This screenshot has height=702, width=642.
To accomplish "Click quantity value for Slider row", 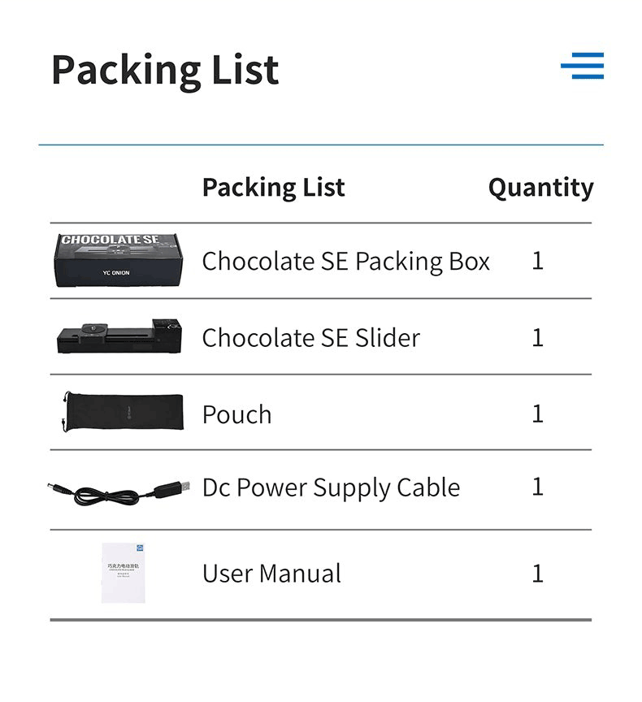I will point(537,337).
